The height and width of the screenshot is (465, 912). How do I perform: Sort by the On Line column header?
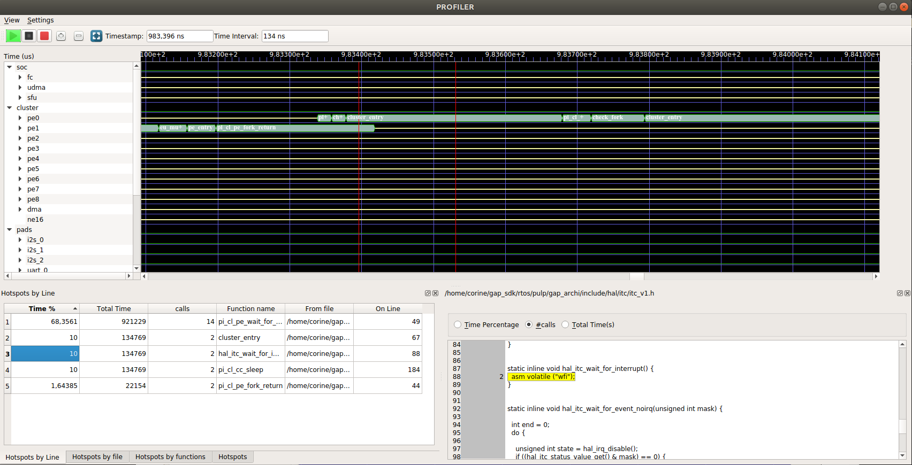tap(387, 308)
